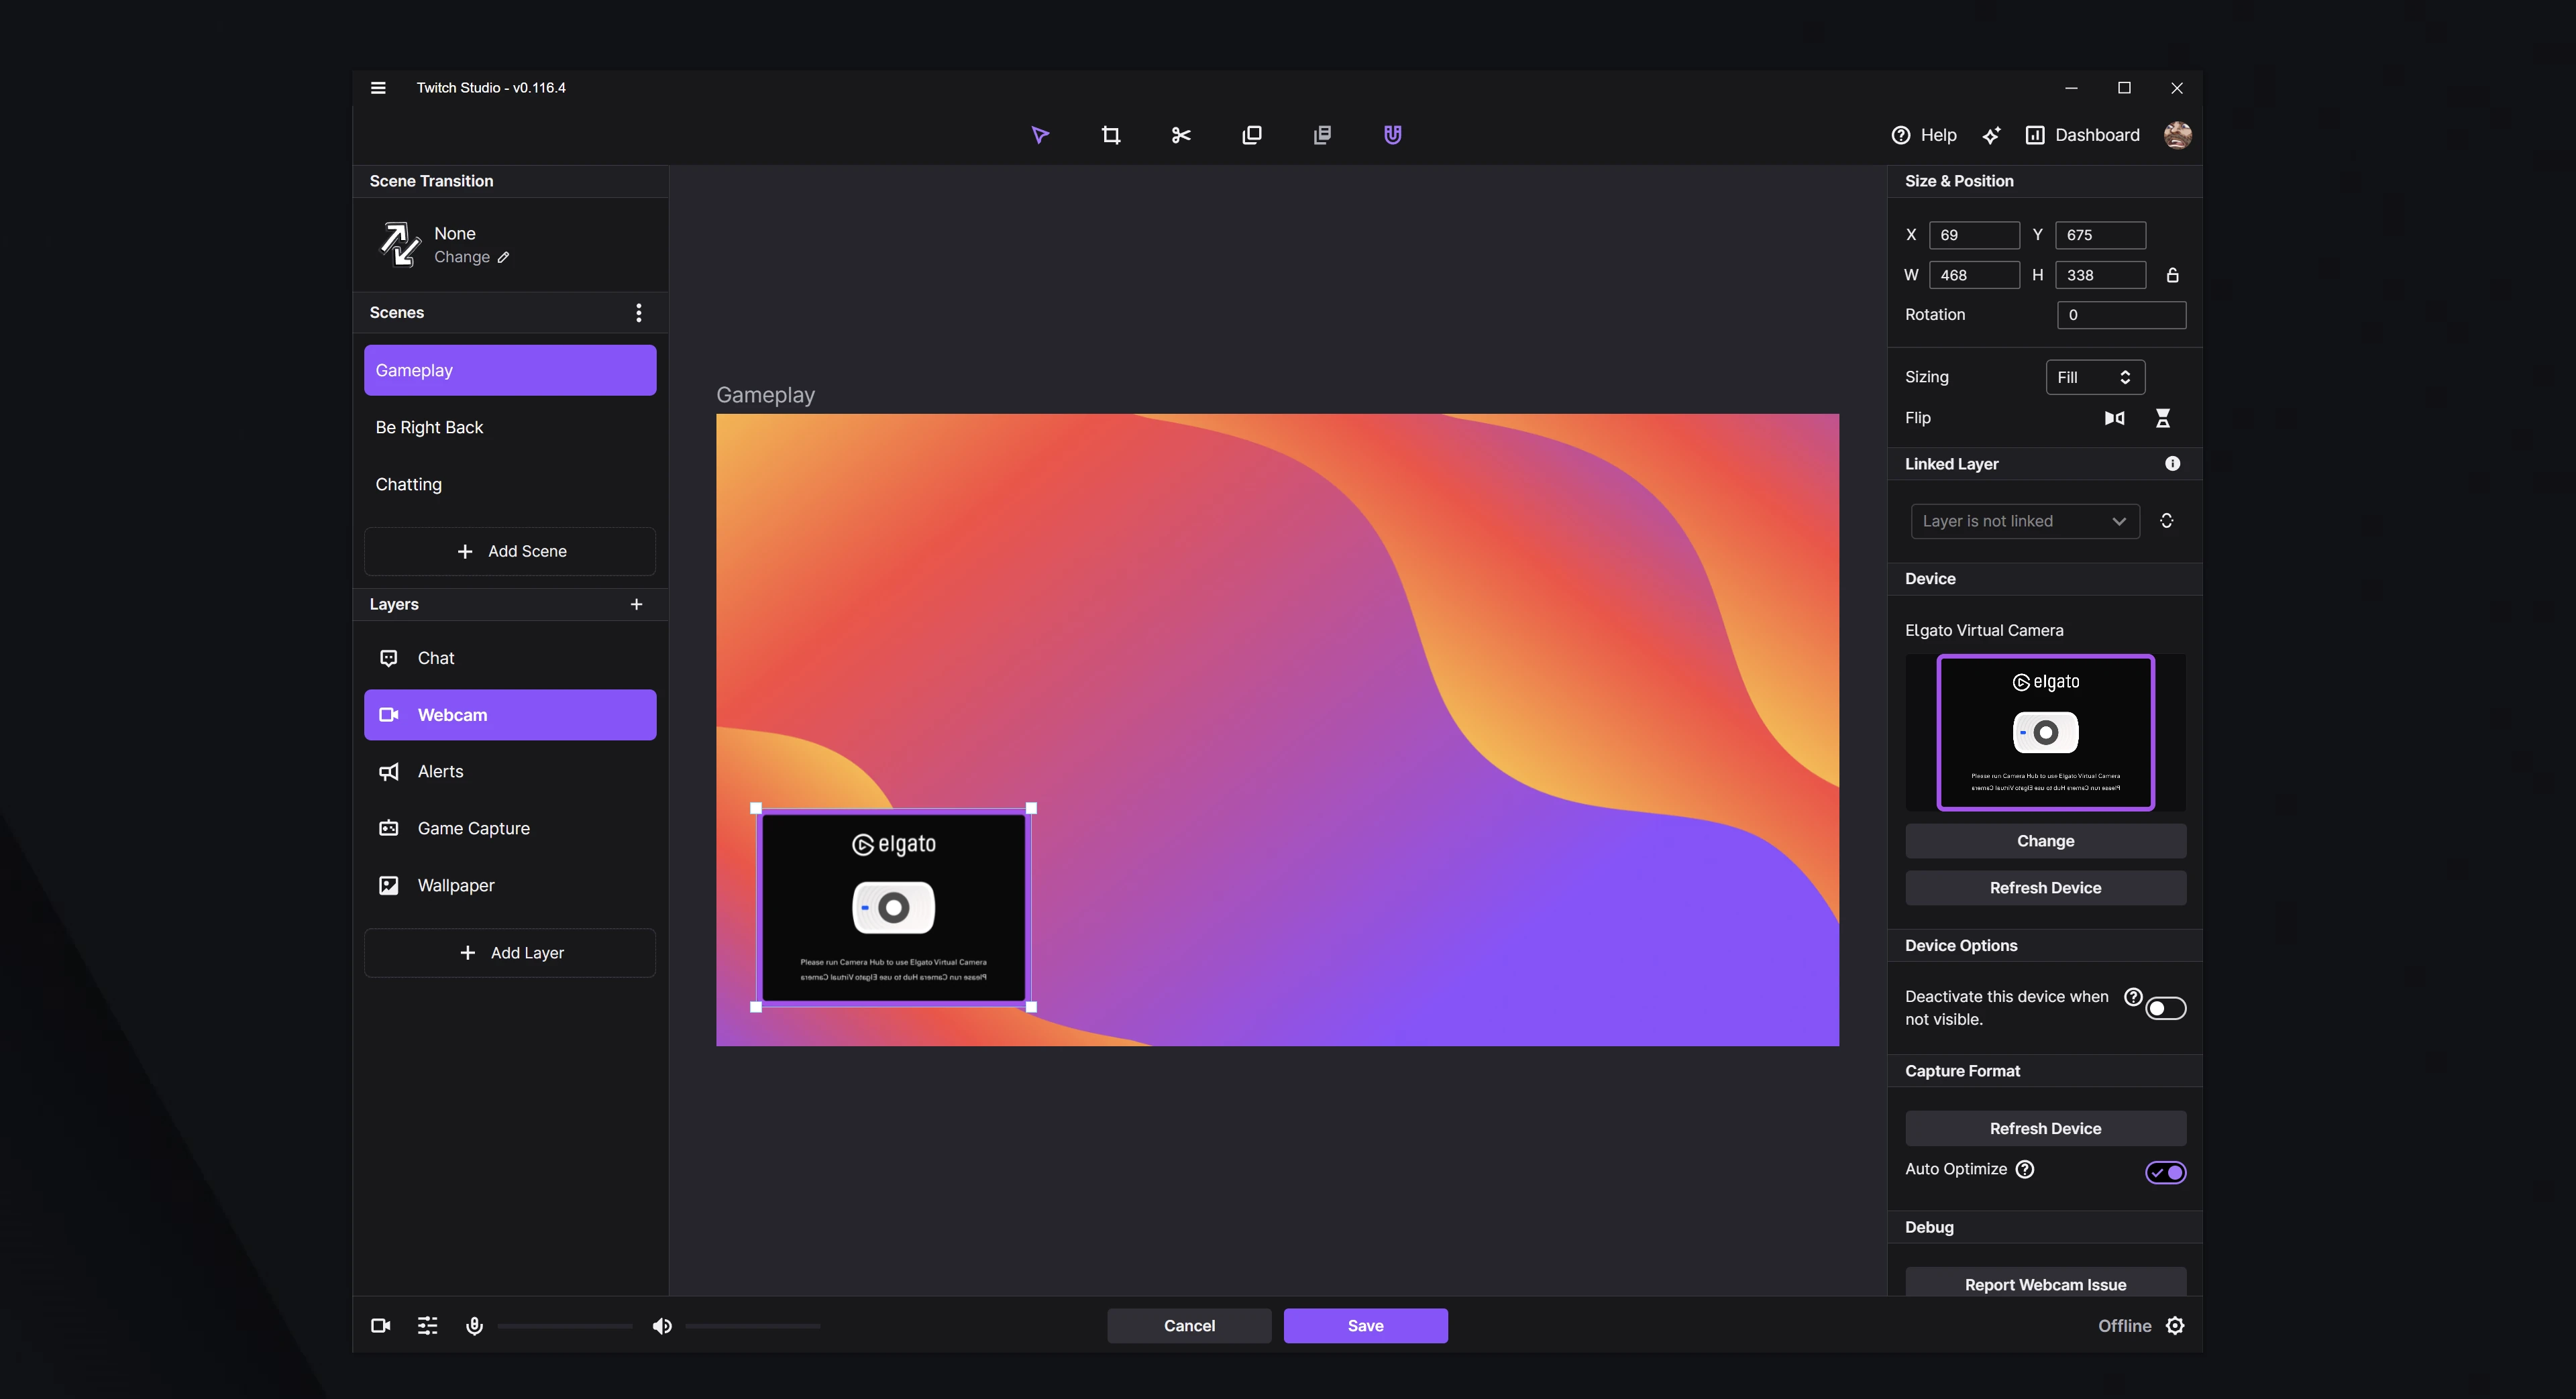The image size is (2576, 1399).
Task: Open the Dashboard from the top bar
Action: 2082,134
